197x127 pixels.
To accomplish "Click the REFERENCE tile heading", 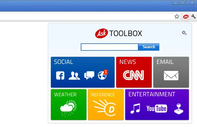I will [x=103, y=95].
